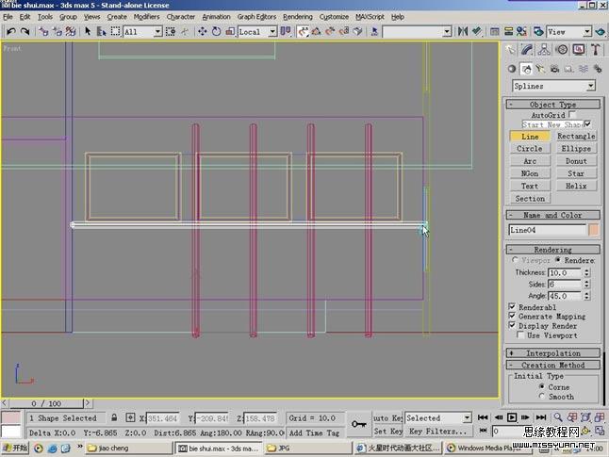Image resolution: width=609 pixels, height=457 pixels.
Task: Collapse the Rendering rollout
Action: (553, 250)
